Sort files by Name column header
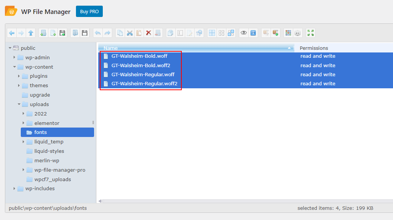The height and width of the screenshot is (220, 393). tap(110, 48)
